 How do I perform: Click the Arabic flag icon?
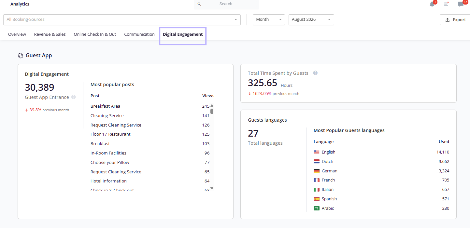click(317, 208)
